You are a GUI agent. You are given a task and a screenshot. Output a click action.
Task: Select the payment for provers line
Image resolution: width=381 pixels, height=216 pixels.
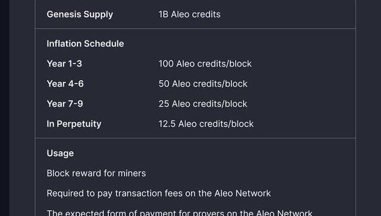tap(180, 212)
